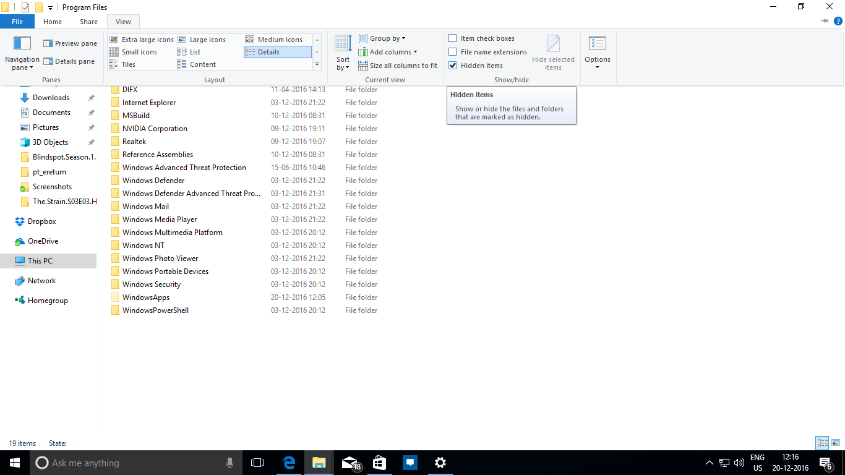Viewport: 845px width, 475px height.
Task: Open Pictures in the navigation pane
Action: (x=46, y=127)
